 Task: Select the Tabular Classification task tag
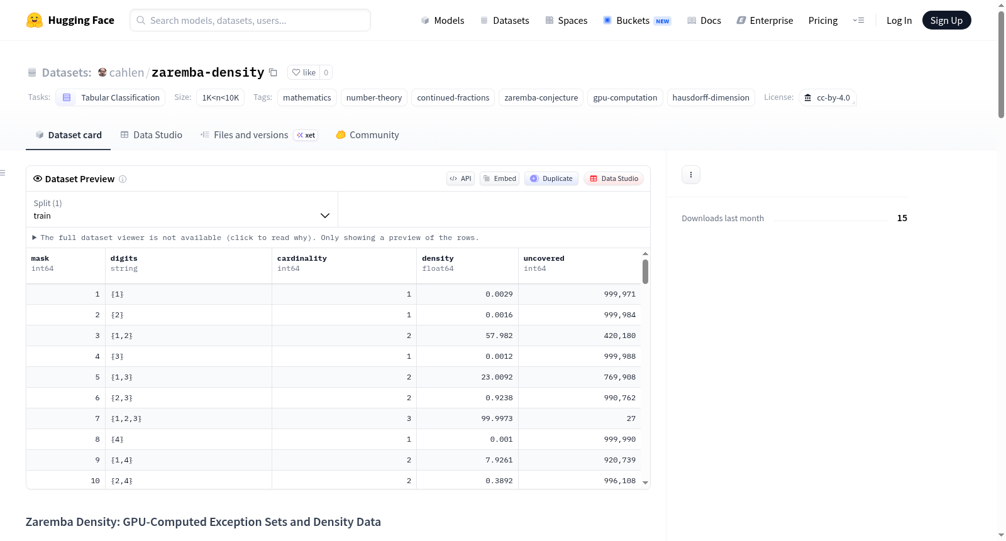(x=111, y=97)
